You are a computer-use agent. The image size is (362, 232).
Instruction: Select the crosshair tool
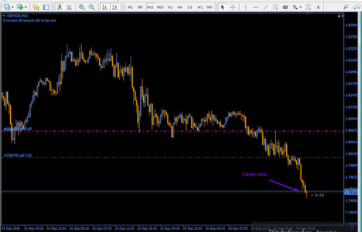pos(233,7)
